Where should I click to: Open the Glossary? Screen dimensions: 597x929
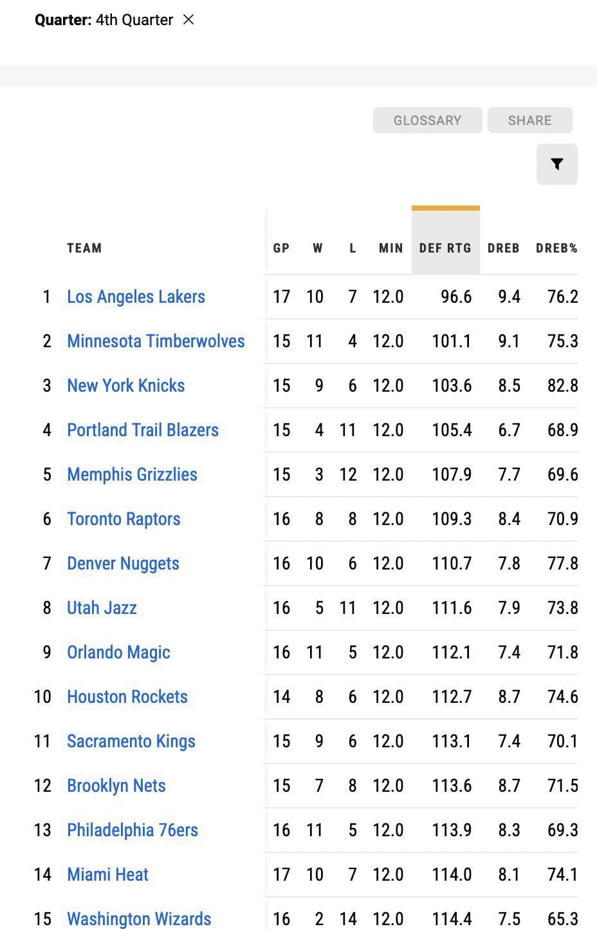click(427, 120)
